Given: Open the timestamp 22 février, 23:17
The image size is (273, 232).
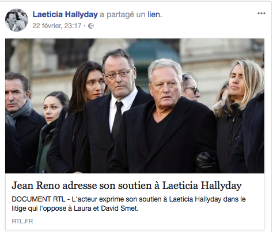Looking at the screenshot, I should pyautogui.click(x=57, y=26).
